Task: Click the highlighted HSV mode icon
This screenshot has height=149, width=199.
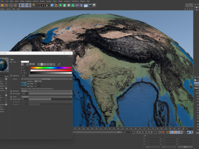Action: click(42, 65)
